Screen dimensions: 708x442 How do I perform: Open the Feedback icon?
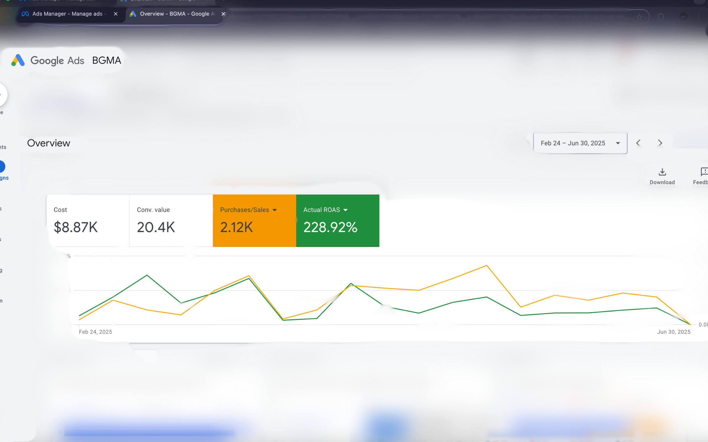pos(704,172)
